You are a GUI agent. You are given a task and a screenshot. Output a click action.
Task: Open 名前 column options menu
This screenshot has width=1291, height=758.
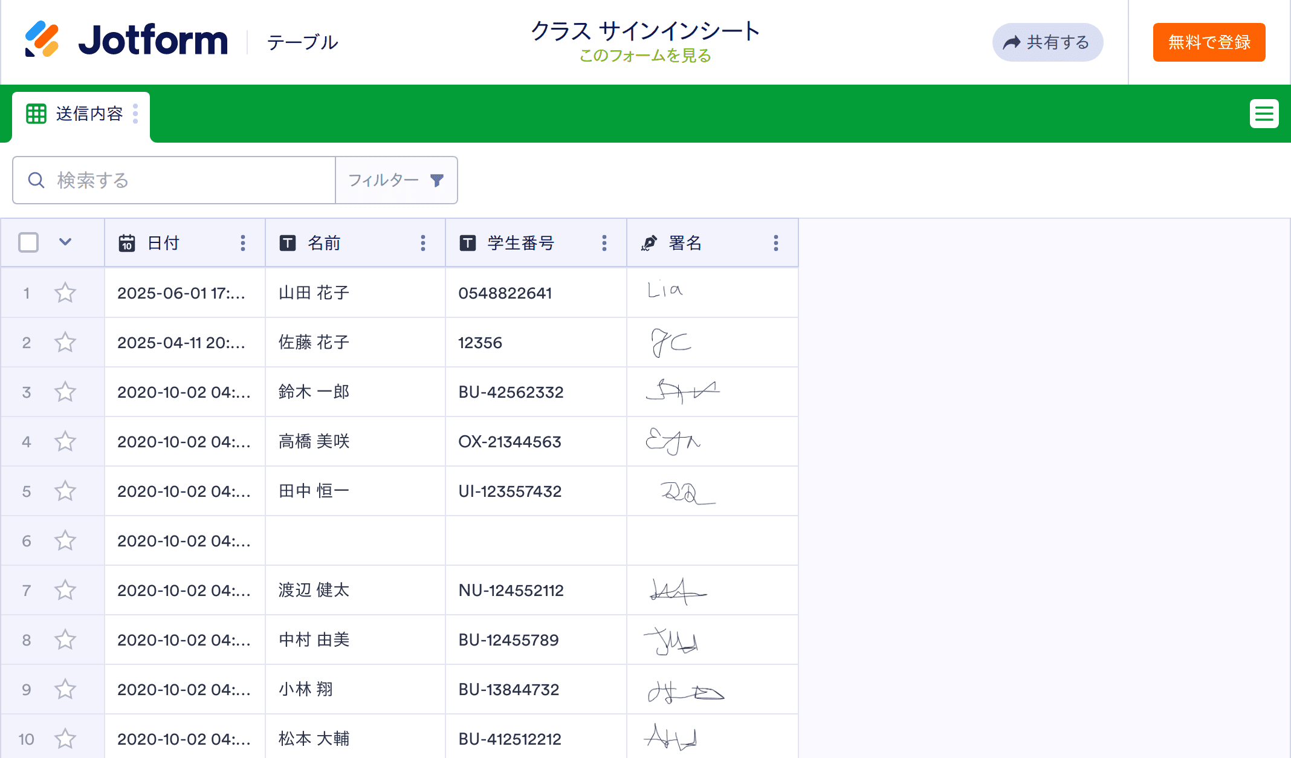click(x=423, y=243)
